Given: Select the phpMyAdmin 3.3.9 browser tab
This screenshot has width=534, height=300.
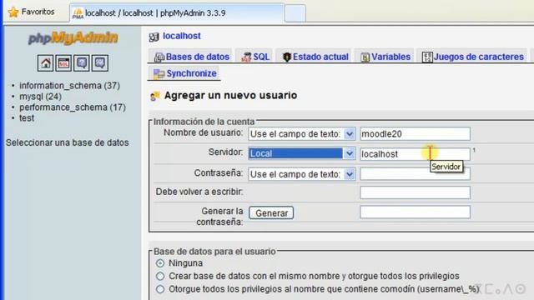Looking at the screenshot, I should pos(176,13).
